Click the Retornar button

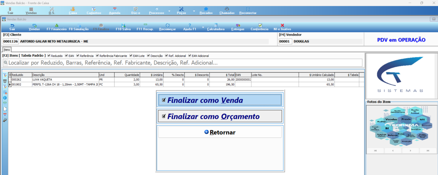(x=220, y=132)
